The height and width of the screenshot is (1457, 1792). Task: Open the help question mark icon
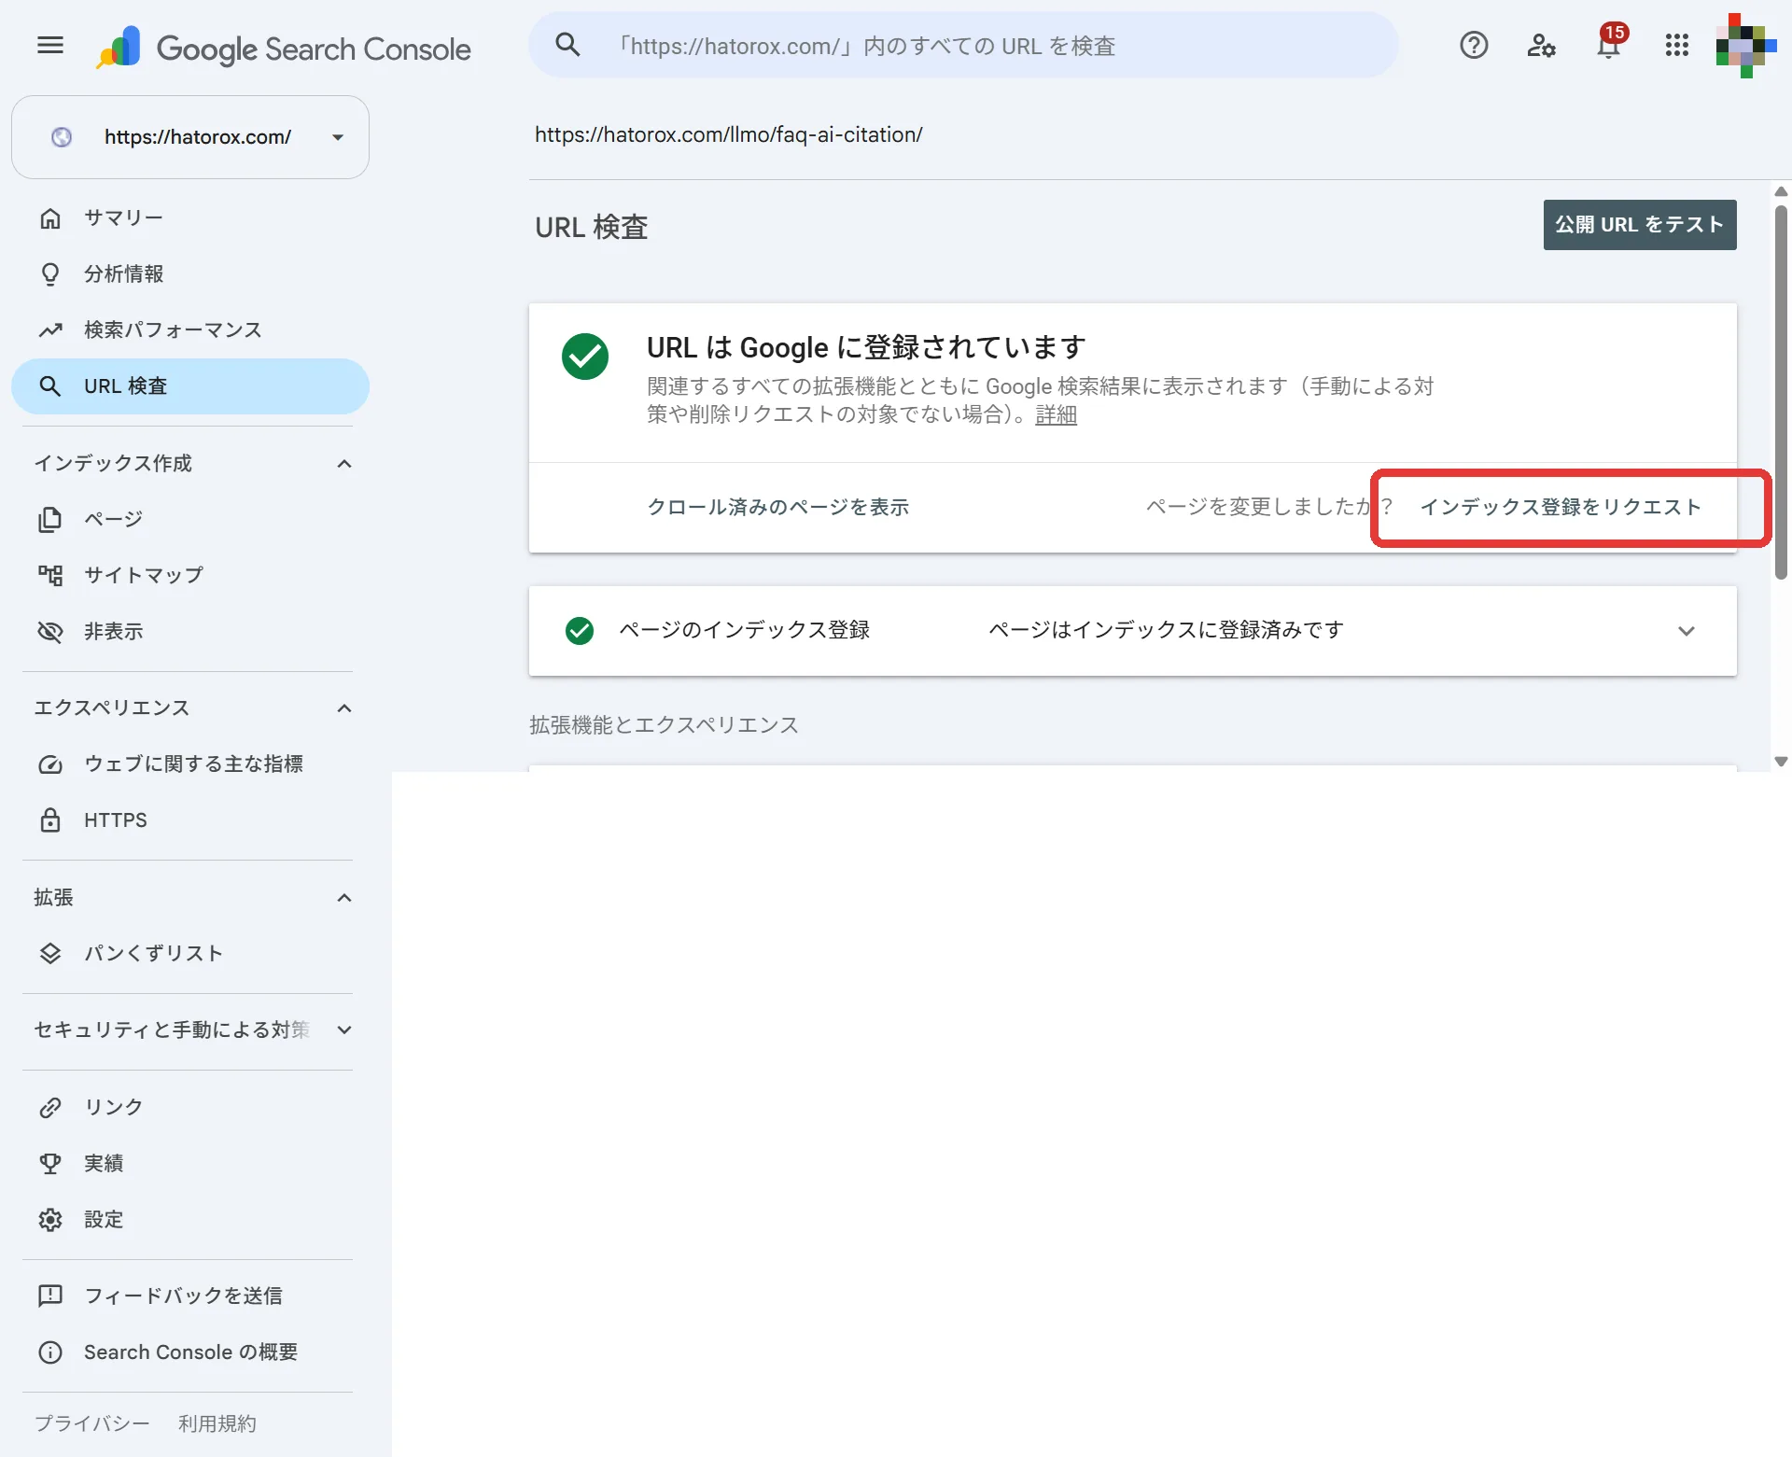[1474, 45]
